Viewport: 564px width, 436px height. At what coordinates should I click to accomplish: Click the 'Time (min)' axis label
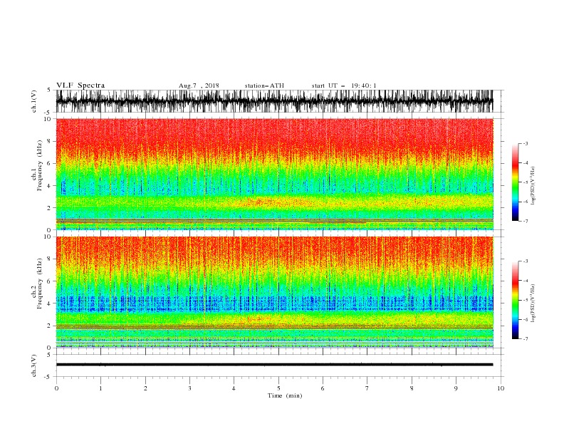click(x=285, y=395)
